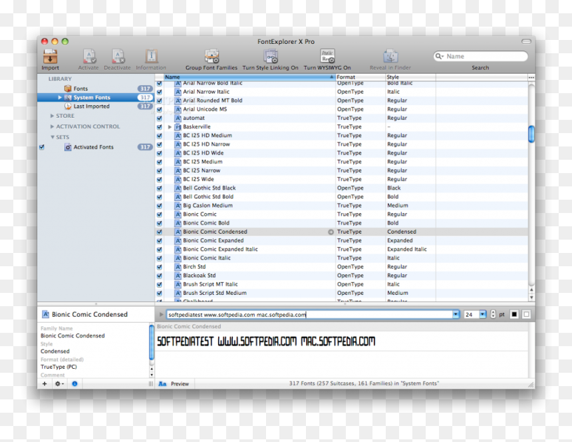
Task: Select the black text color swatch
Action: [x=514, y=314]
